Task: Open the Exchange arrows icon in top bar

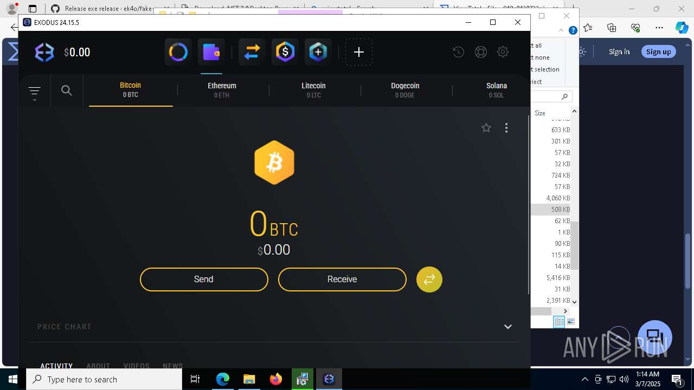Action: [252, 52]
